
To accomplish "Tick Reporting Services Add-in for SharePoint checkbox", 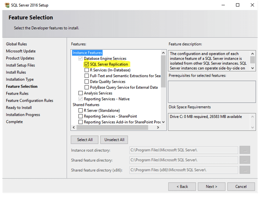I will click(x=81, y=122).
